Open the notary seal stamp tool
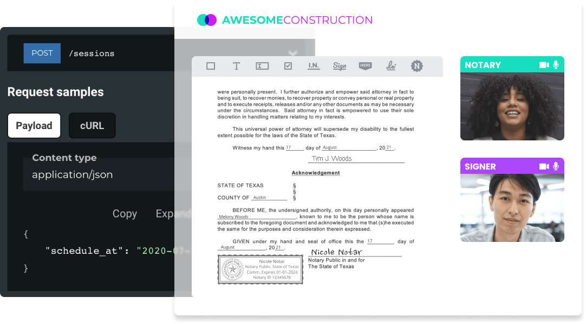586x324 pixels. [415, 66]
